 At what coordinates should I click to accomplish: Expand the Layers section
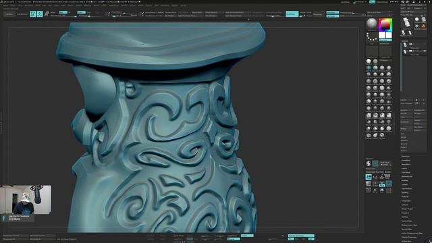pyautogui.click(x=404, y=168)
